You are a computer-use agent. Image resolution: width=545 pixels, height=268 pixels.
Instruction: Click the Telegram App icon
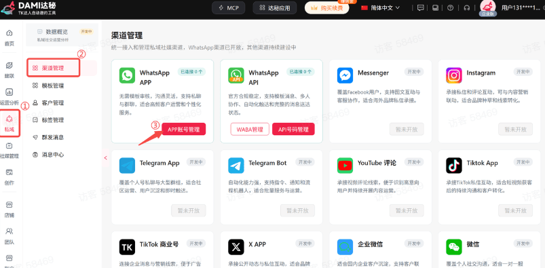click(x=127, y=166)
